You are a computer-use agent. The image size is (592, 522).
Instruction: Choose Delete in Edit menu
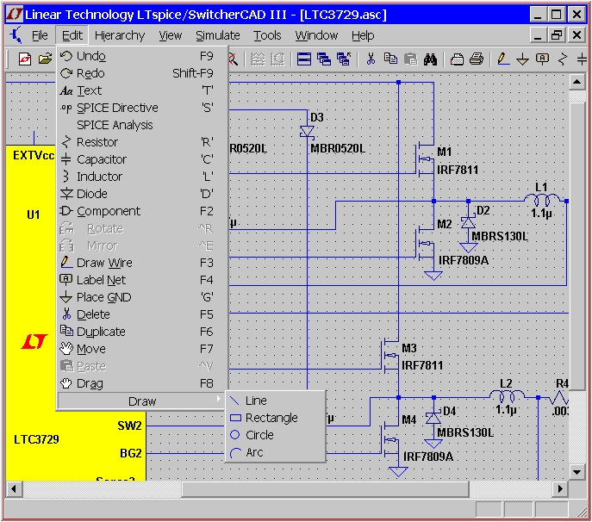[x=142, y=314]
